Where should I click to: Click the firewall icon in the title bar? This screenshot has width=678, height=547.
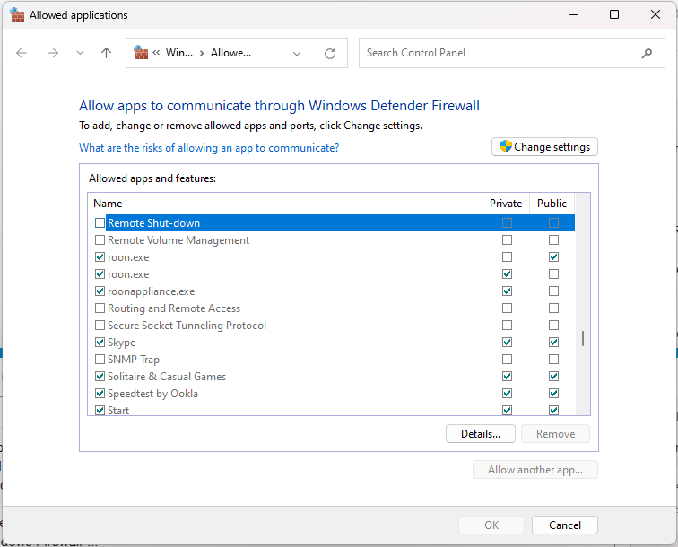[x=17, y=14]
